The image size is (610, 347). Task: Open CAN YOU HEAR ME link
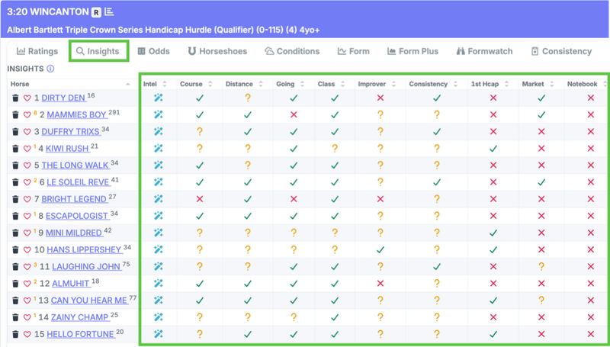(89, 300)
